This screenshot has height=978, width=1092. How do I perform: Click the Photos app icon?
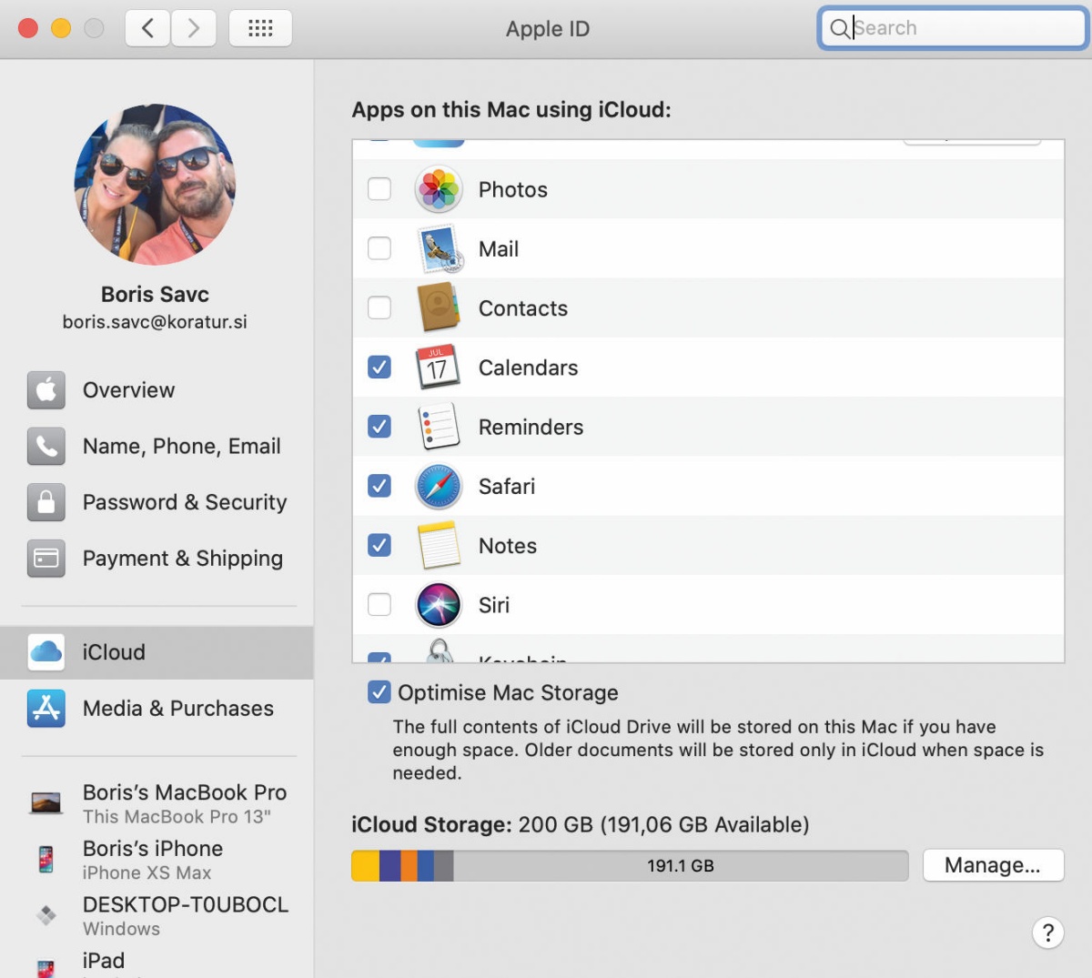(439, 189)
